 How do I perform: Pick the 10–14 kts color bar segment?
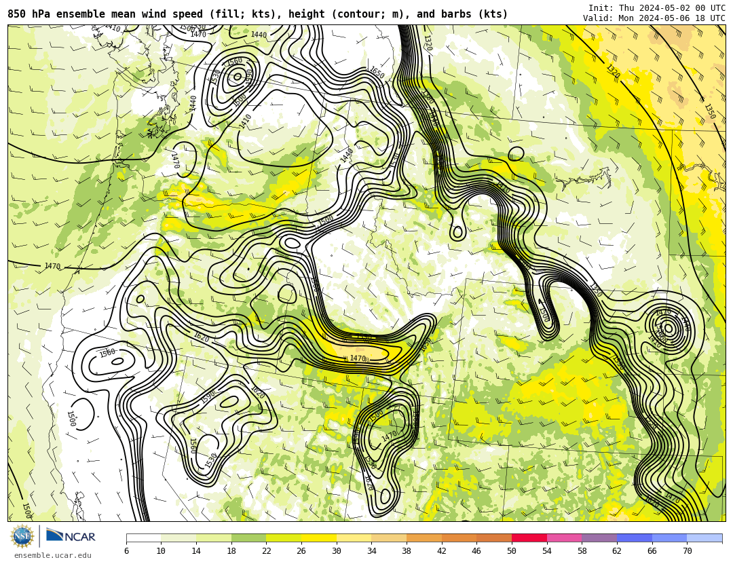pos(178,538)
